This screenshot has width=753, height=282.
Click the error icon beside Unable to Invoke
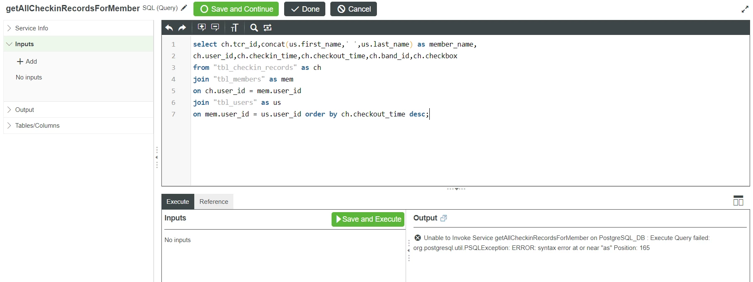417,238
